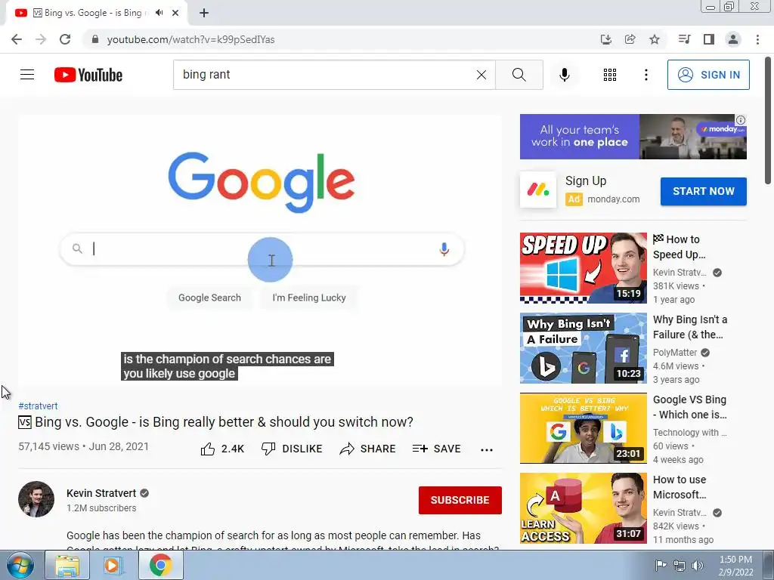Open more actions ellipsis under video

pyautogui.click(x=487, y=449)
